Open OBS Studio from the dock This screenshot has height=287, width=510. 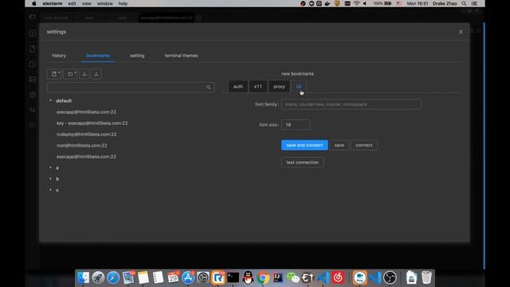tap(390, 277)
